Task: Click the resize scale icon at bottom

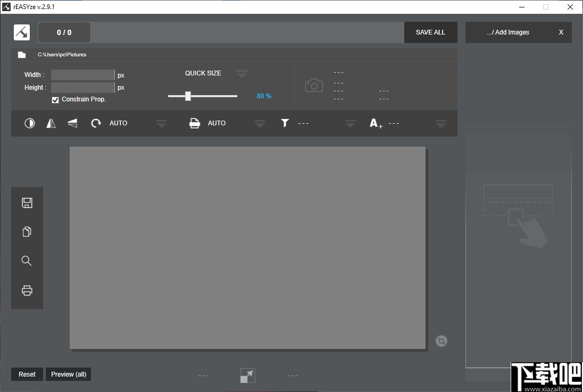Action: 248,376
